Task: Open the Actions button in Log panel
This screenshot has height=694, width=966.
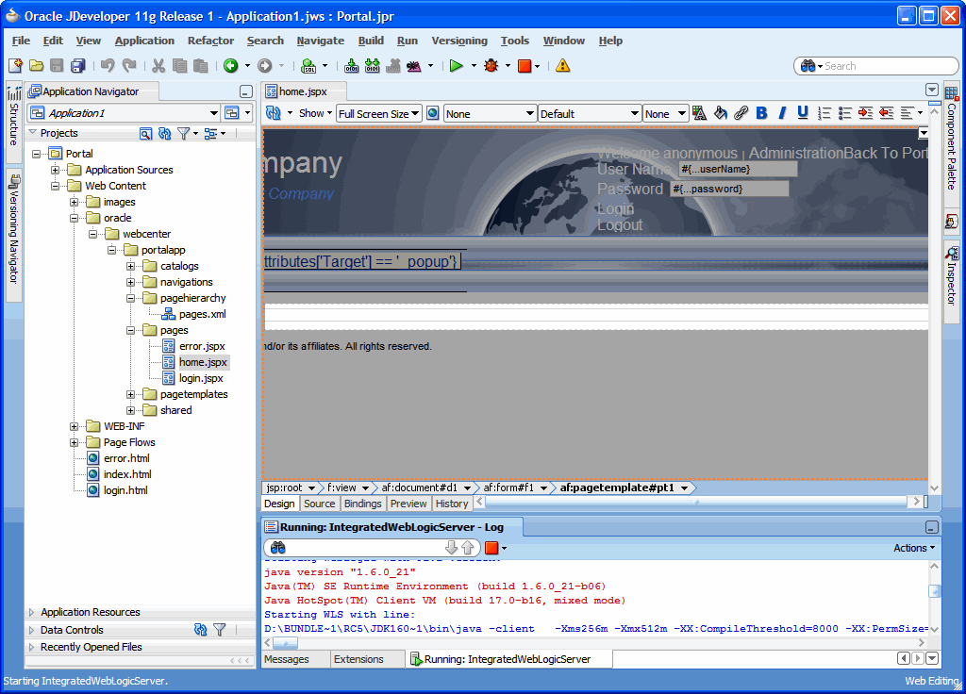Action: pos(913,548)
